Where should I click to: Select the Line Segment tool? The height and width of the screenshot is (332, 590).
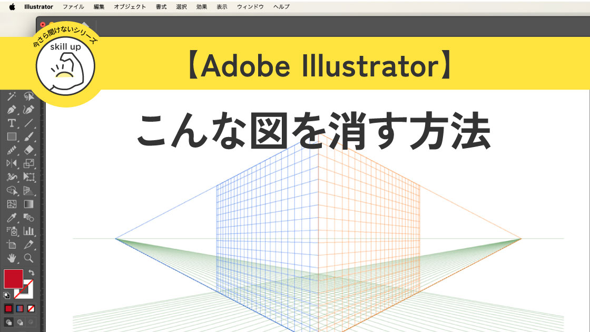pos(29,123)
